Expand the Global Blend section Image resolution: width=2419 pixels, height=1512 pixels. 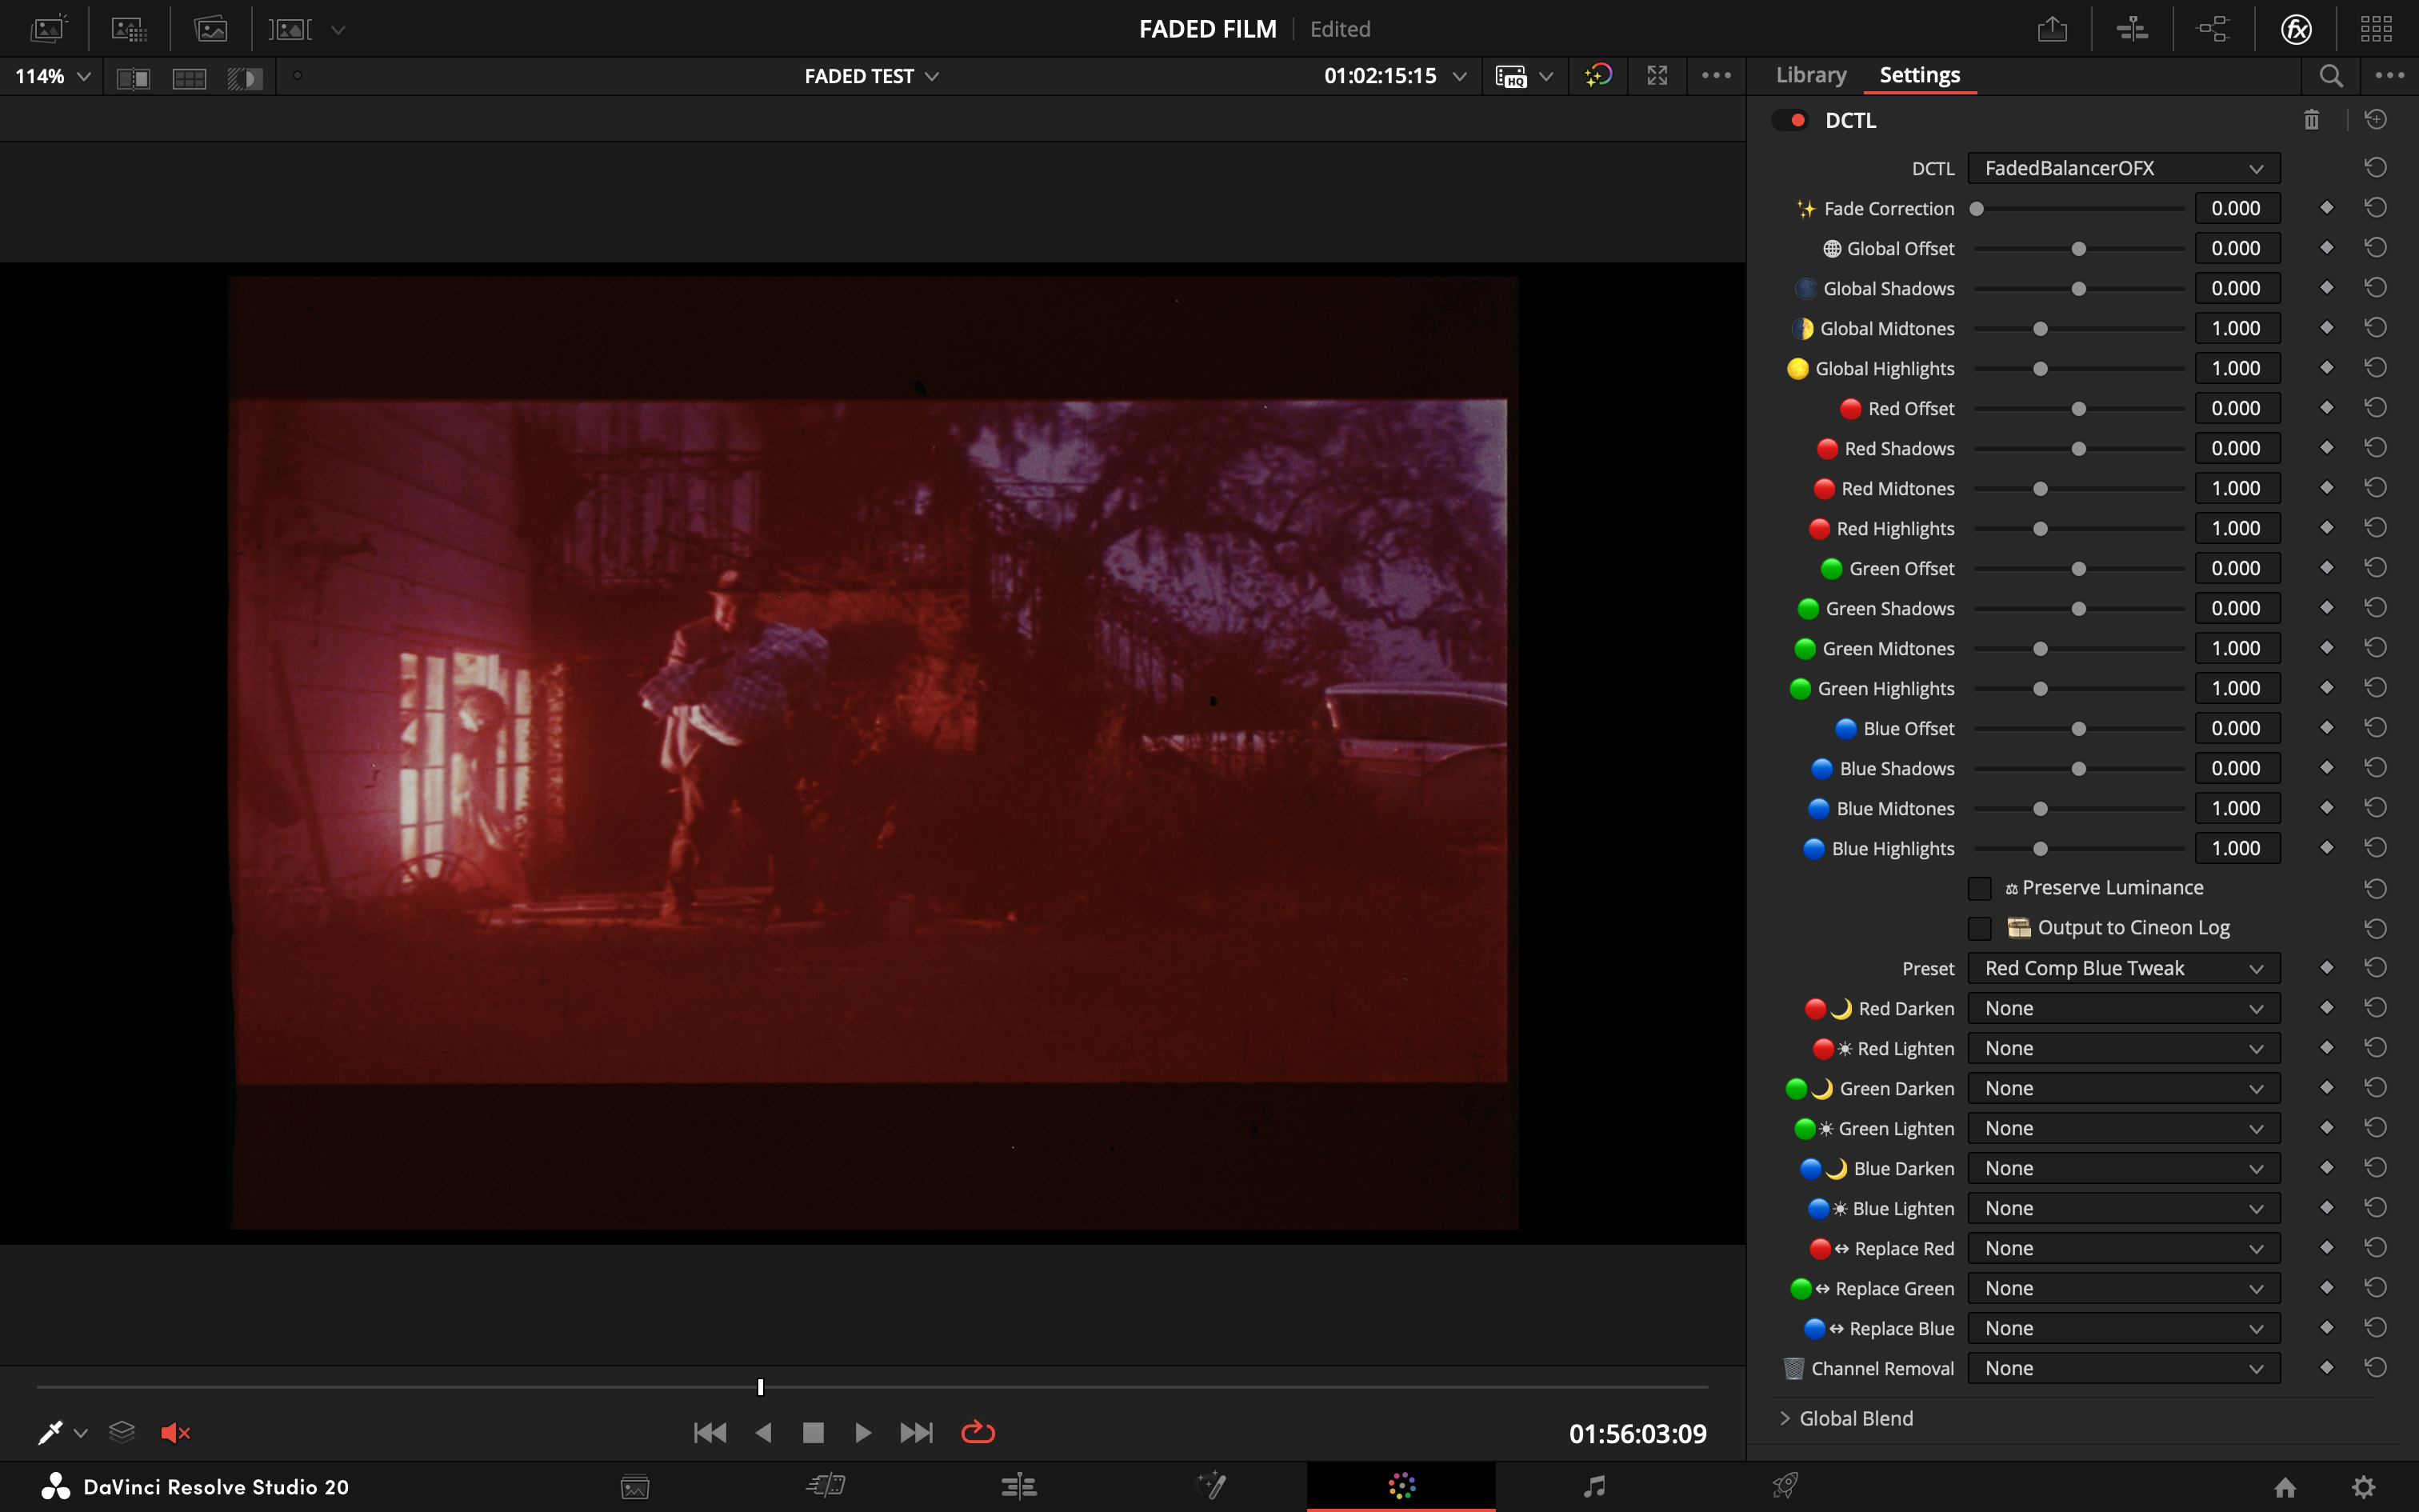point(1786,1417)
